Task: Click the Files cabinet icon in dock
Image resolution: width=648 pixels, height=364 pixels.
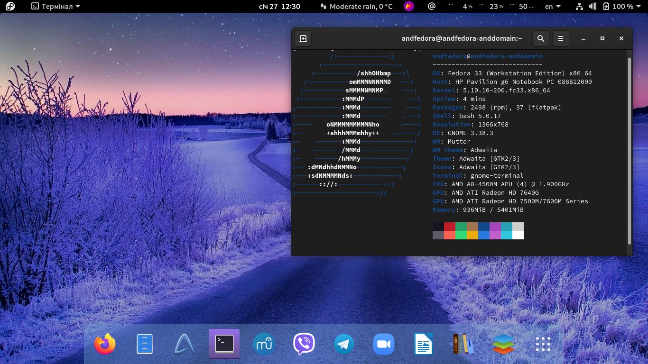Action: [x=145, y=344]
